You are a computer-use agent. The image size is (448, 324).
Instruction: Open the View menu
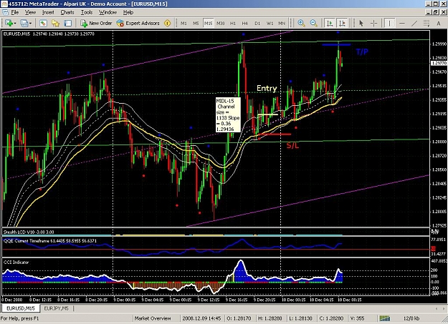pos(30,12)
